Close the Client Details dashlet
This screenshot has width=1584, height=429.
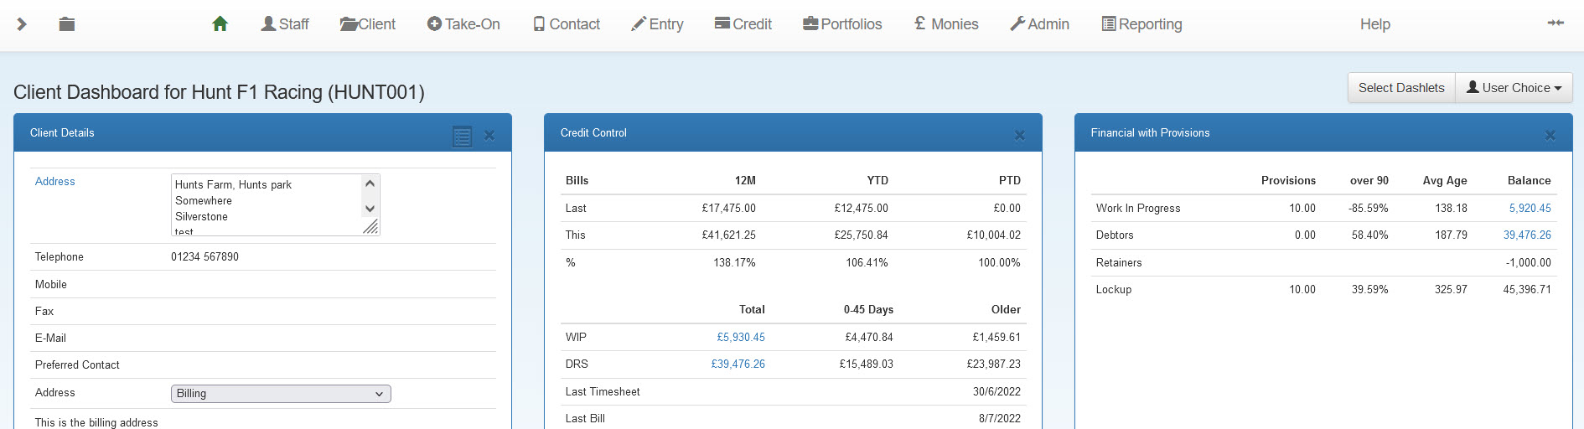tap(489, 135)
